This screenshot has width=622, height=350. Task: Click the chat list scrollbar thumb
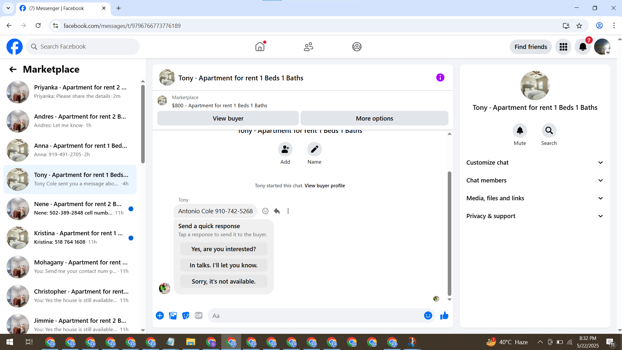pyautogui.click(x=143, y=124)
